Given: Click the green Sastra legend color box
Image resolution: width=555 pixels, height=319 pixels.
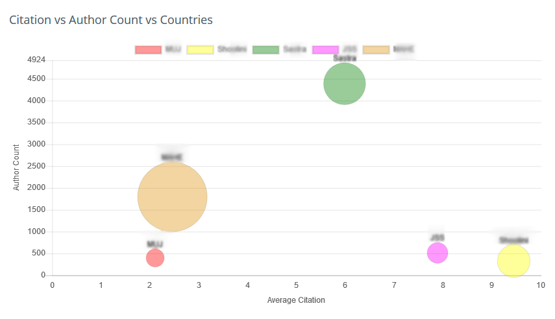Looking at the screenshot, I should tap(265, 50).
